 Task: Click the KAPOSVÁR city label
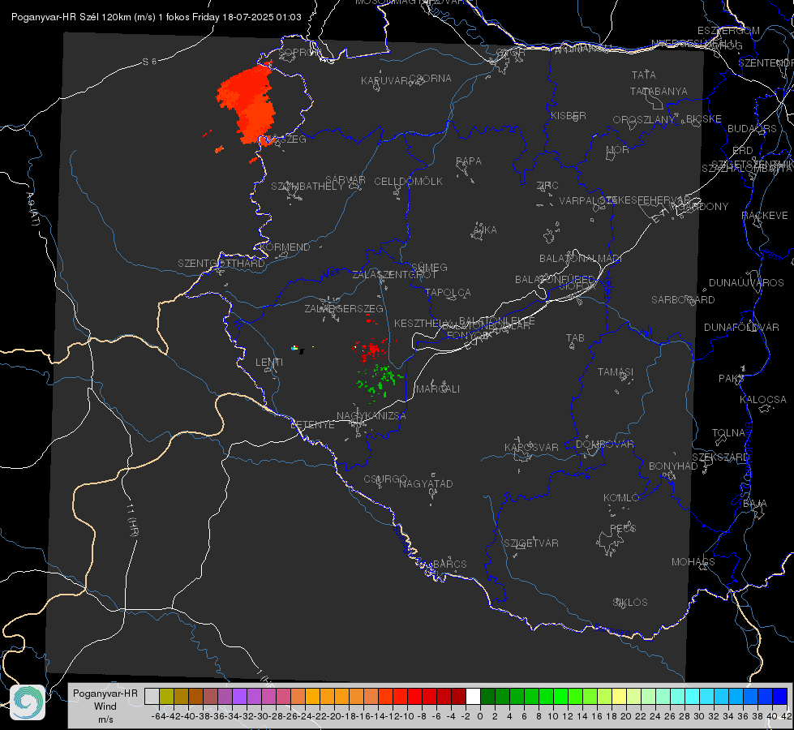click(532, 447)
